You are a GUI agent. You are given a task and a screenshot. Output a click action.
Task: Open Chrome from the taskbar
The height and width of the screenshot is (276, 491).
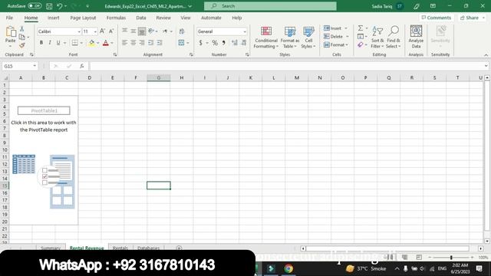pyautogui.click(x=288, y=268)
